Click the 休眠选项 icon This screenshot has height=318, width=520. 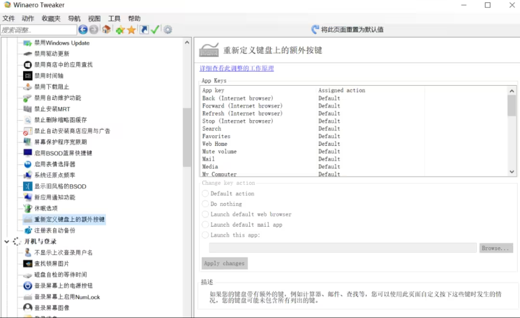28,208
